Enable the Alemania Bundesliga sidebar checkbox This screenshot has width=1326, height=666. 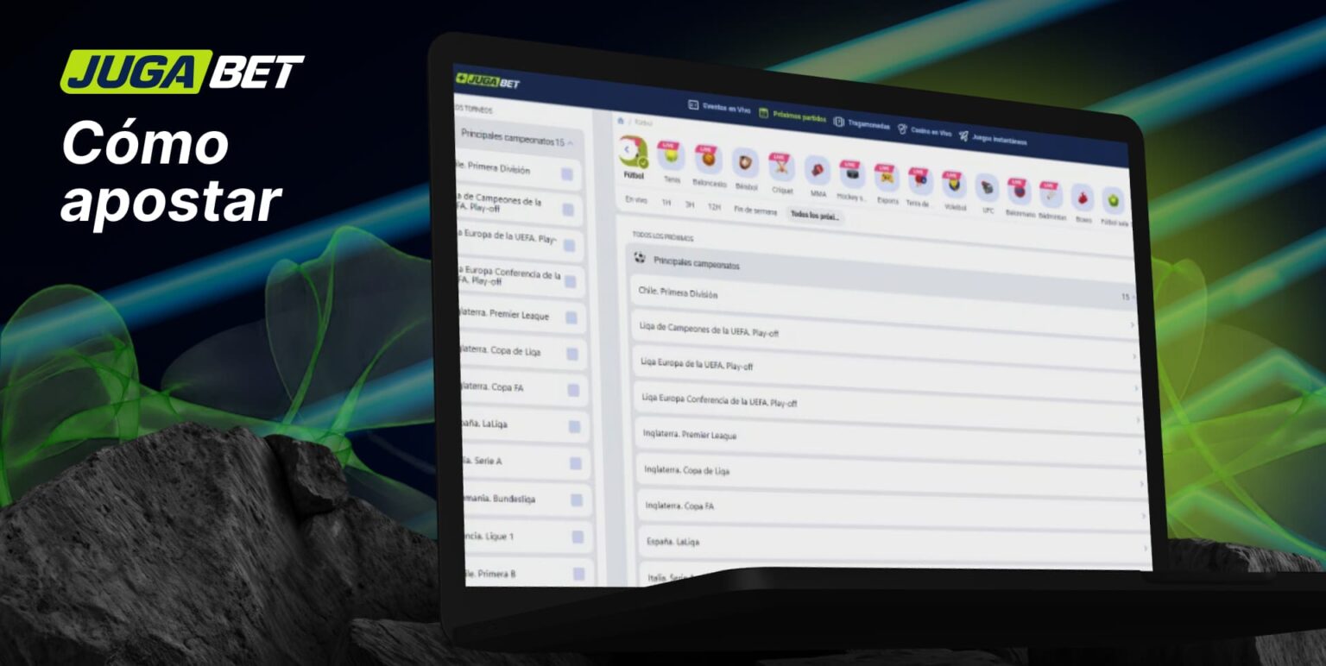(576, 499)
